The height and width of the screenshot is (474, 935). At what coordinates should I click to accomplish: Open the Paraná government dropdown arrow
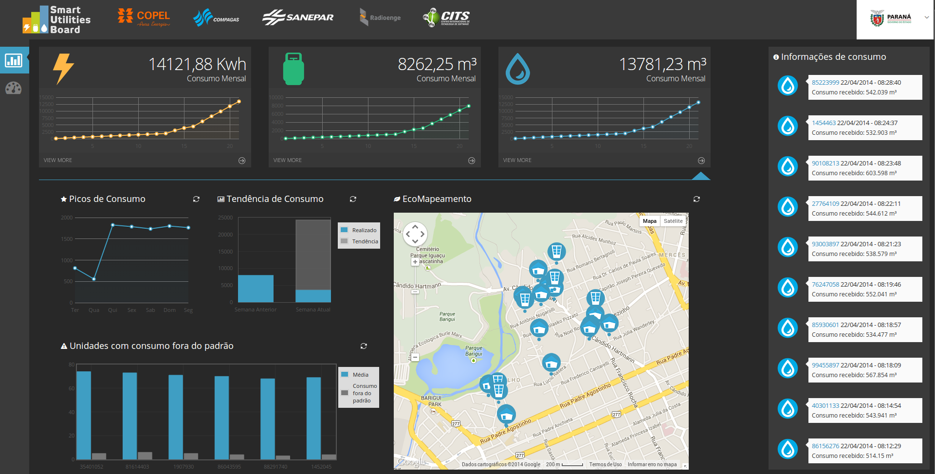click(927, 17)
